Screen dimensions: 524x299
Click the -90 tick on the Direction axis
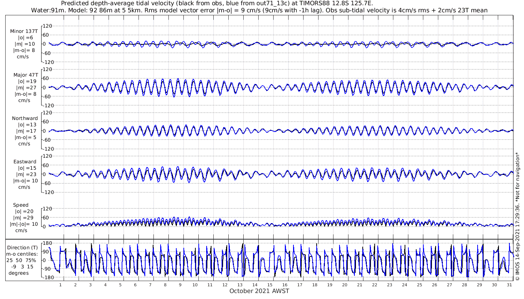[x=48, y=269]
